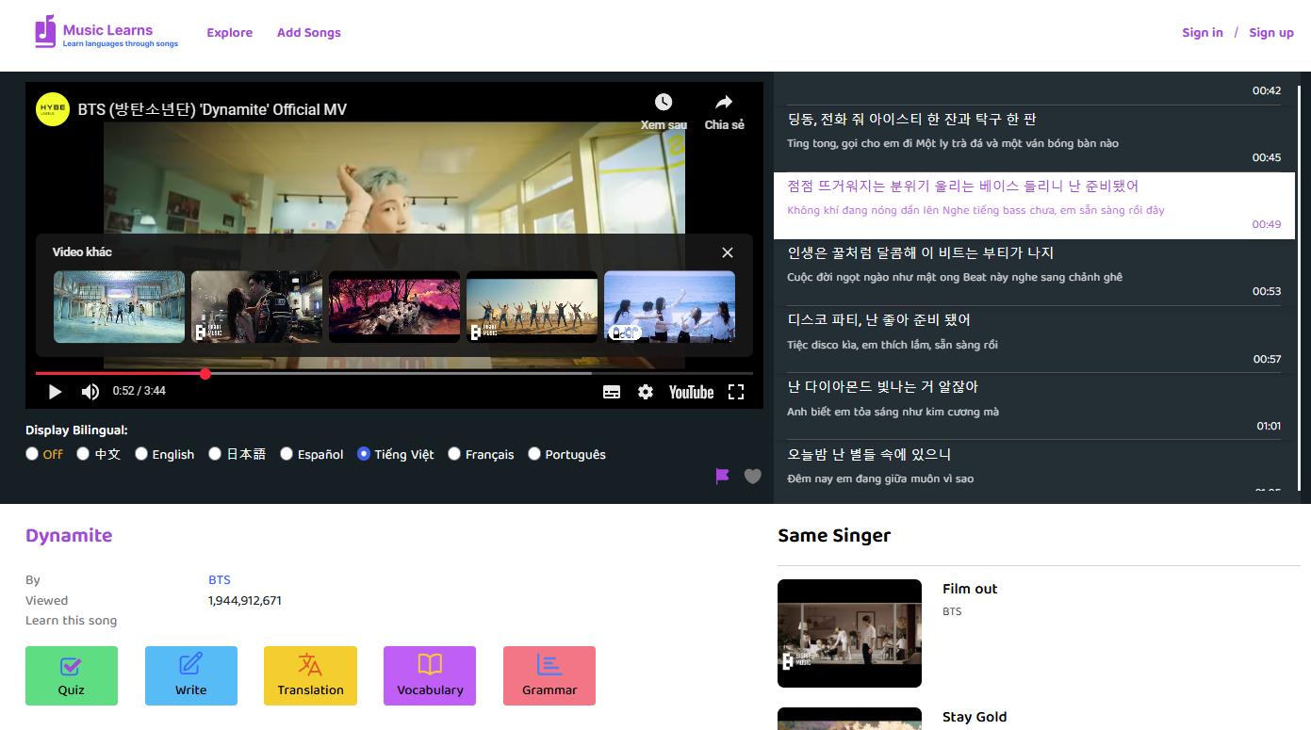The image size is (1311, 730).
Task: Go to the Explore page
Action: pyautogui.click(x=230, y=33)
